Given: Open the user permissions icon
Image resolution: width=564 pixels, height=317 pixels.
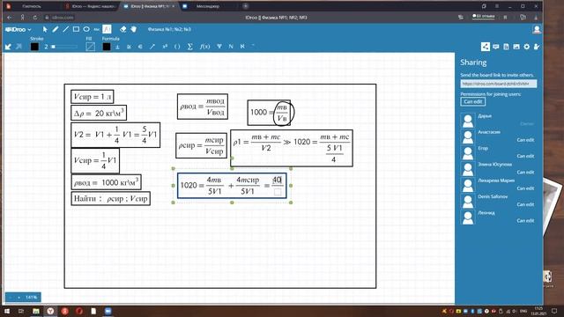Looking at the screenshot, I should click(537, 47).
